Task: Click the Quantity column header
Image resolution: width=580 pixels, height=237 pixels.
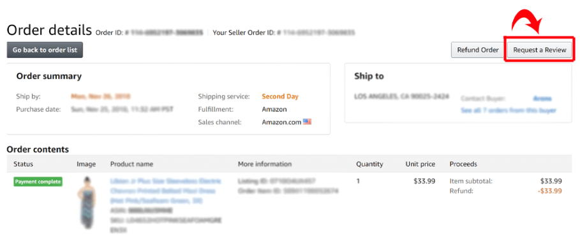Action: 369,164
